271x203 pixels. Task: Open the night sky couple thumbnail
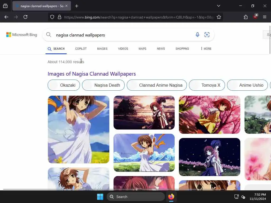[x=210, y=157]
